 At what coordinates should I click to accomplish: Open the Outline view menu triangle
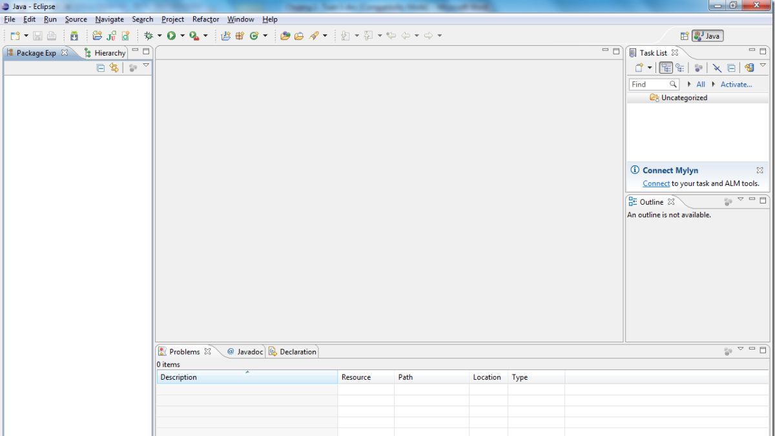[741, 200]
